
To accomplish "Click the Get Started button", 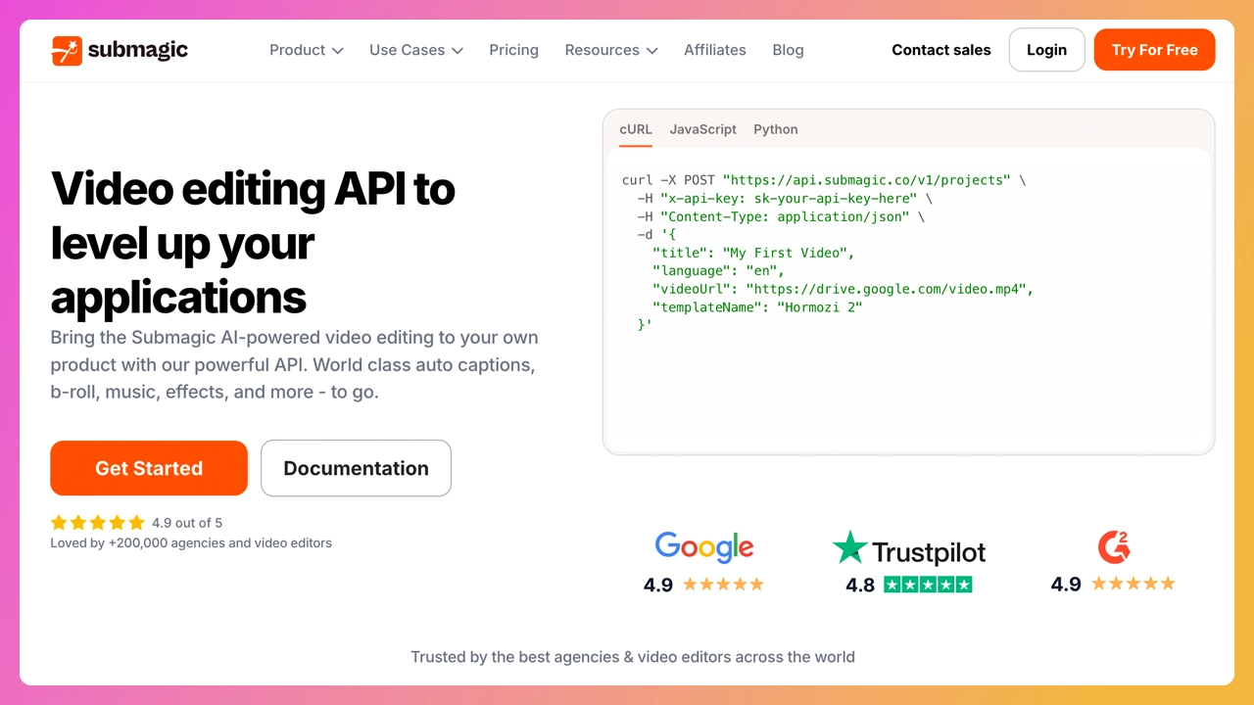I will pyautogui.click(x=149, y=468).
